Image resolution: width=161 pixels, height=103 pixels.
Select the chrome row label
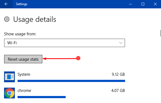(24, 91)
